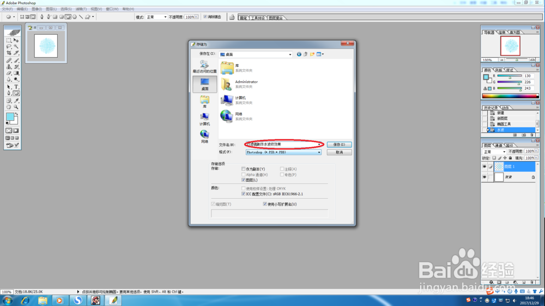This screenshot has height=306, width=545.
Task: Select the Zoom tool
Action: click(16, 107)
